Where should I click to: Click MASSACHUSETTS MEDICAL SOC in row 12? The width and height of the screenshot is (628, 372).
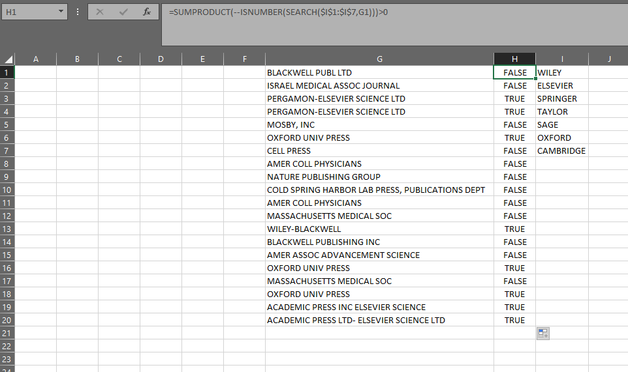[379, 216]
